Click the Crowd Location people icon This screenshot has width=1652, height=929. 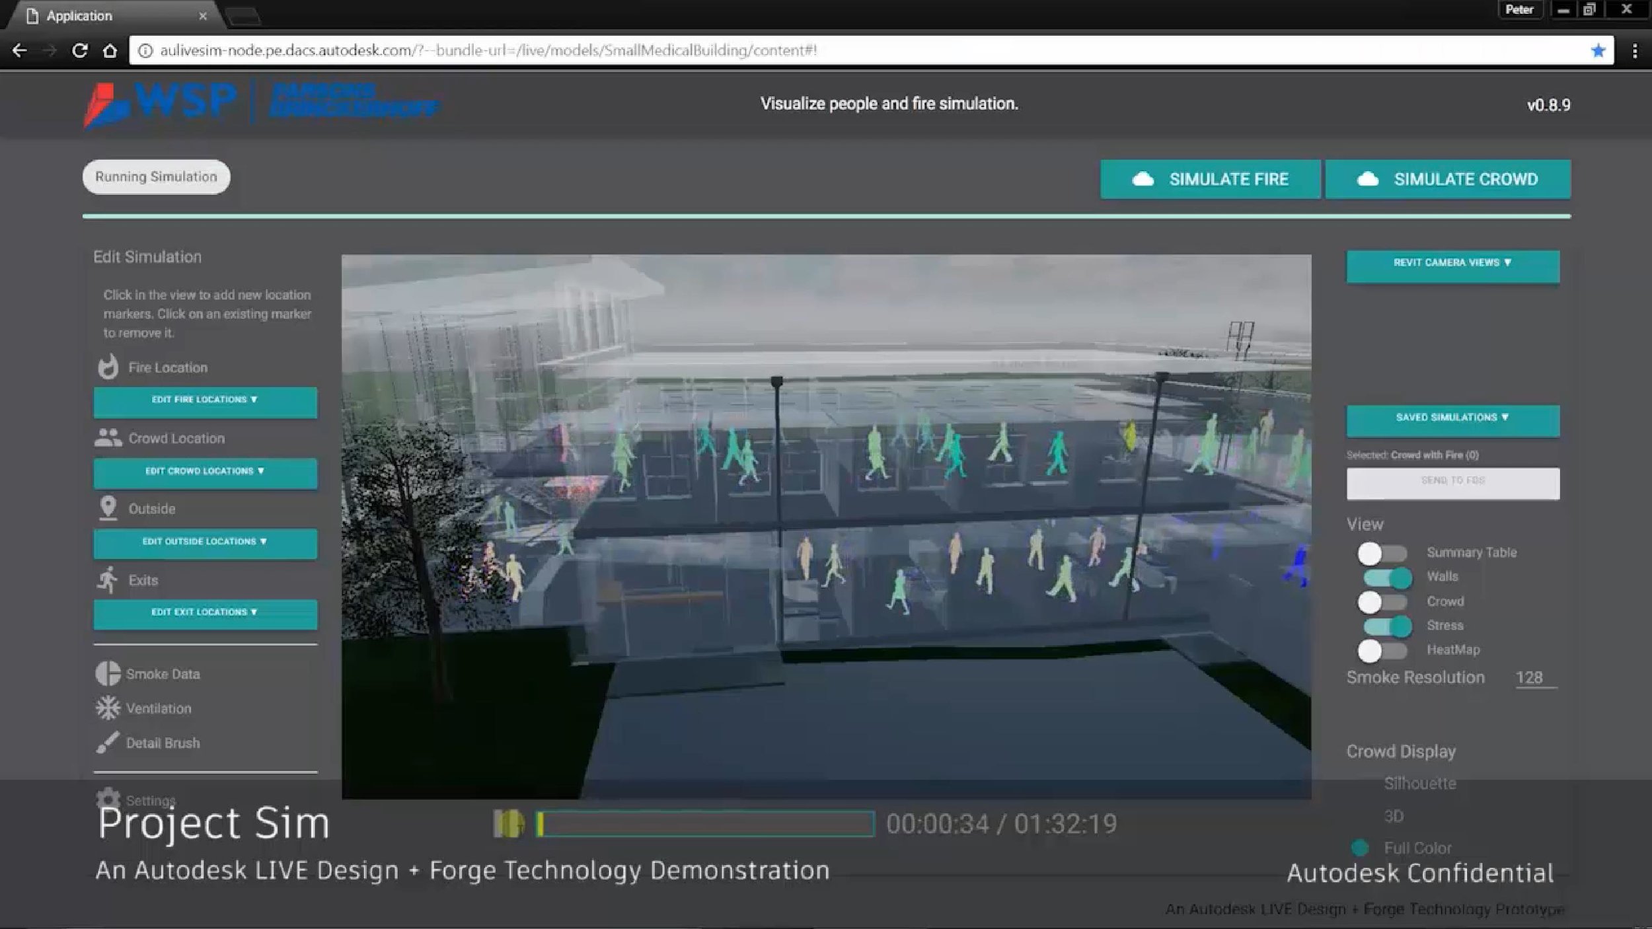[108, 437]
